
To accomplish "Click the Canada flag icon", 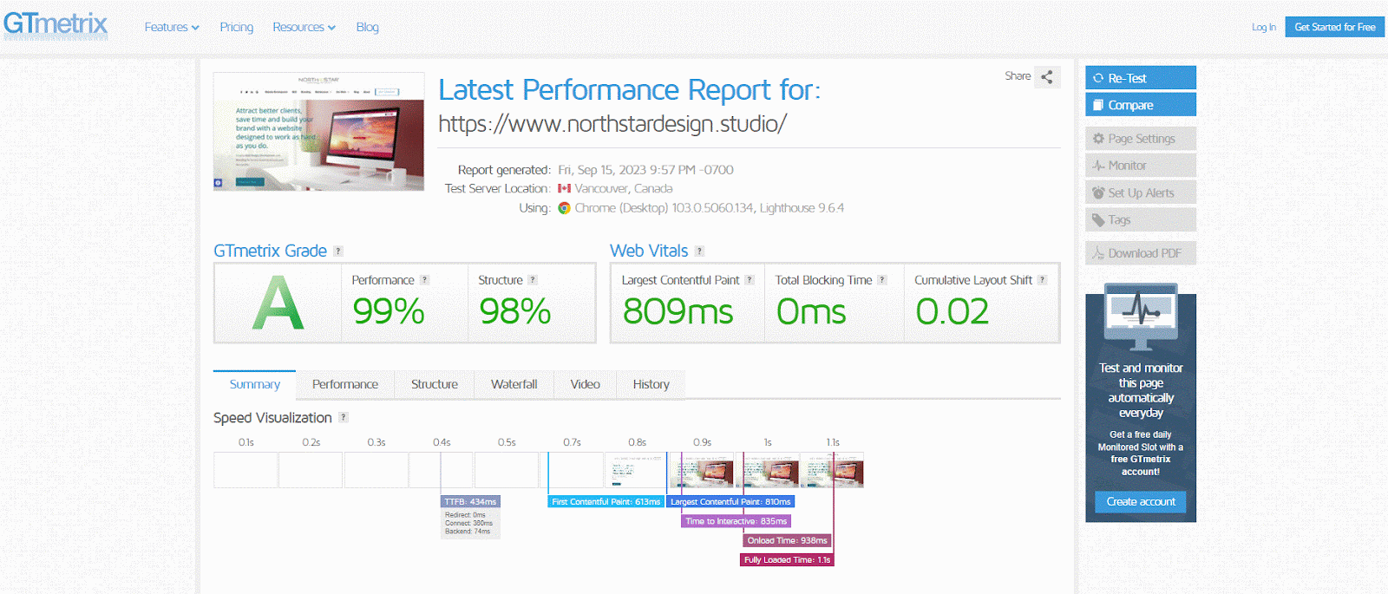I will tap(564, 188).
